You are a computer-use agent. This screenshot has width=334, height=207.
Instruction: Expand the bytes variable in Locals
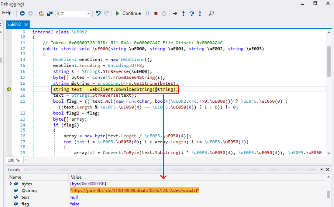click(x=11, y=184)
